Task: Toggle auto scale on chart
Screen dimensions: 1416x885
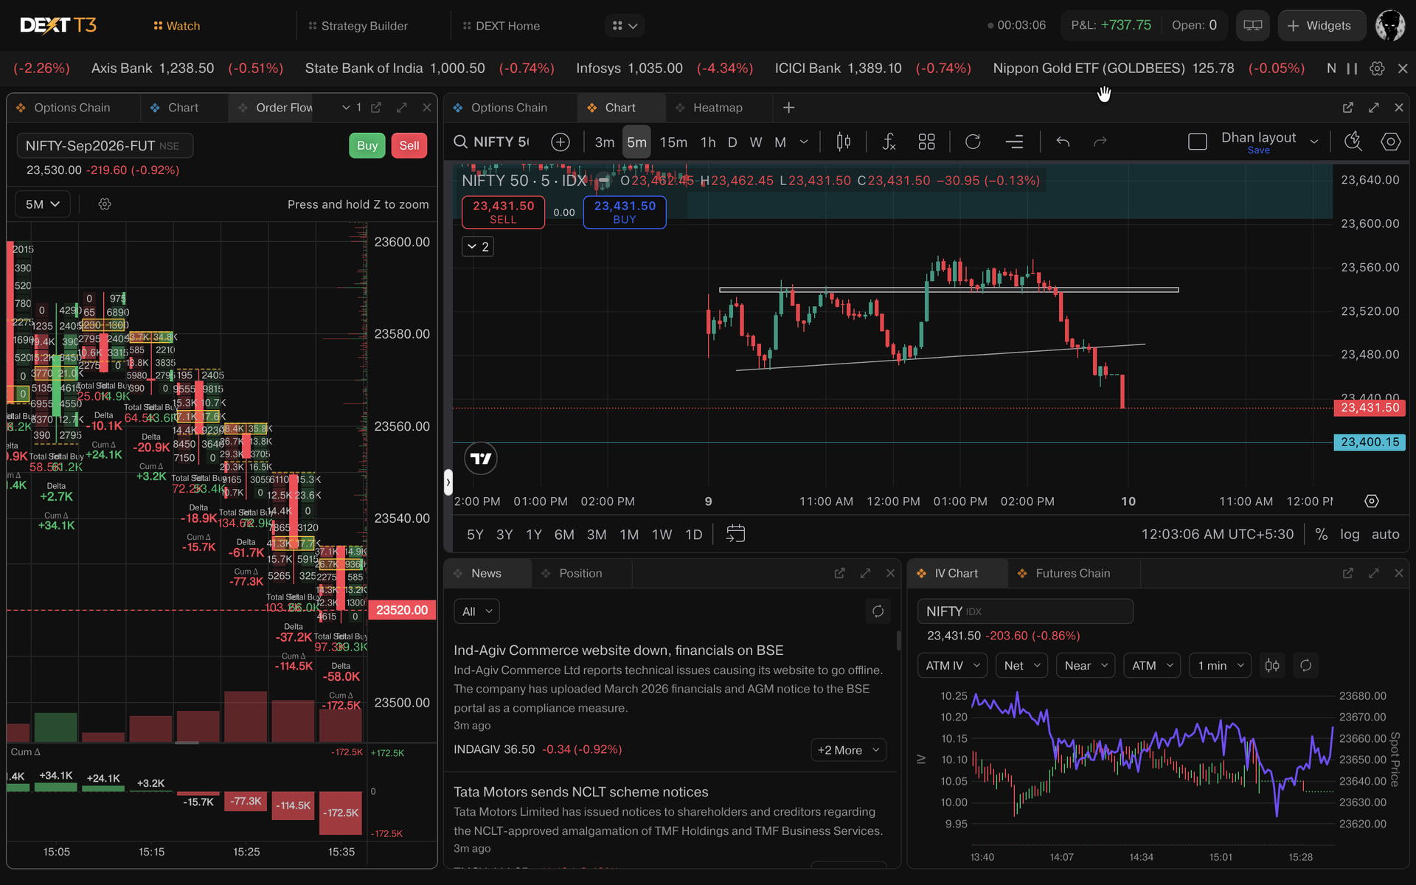Action: (1385, 534)
